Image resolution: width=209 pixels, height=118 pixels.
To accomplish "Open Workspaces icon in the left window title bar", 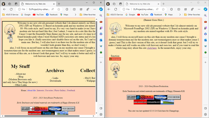I will click(10, 4).
